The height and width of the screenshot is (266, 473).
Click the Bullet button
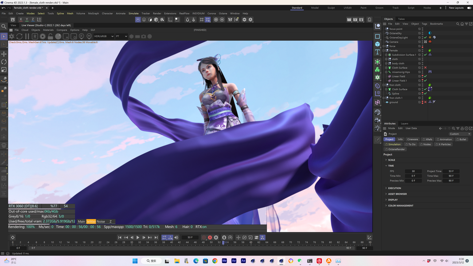461,139
